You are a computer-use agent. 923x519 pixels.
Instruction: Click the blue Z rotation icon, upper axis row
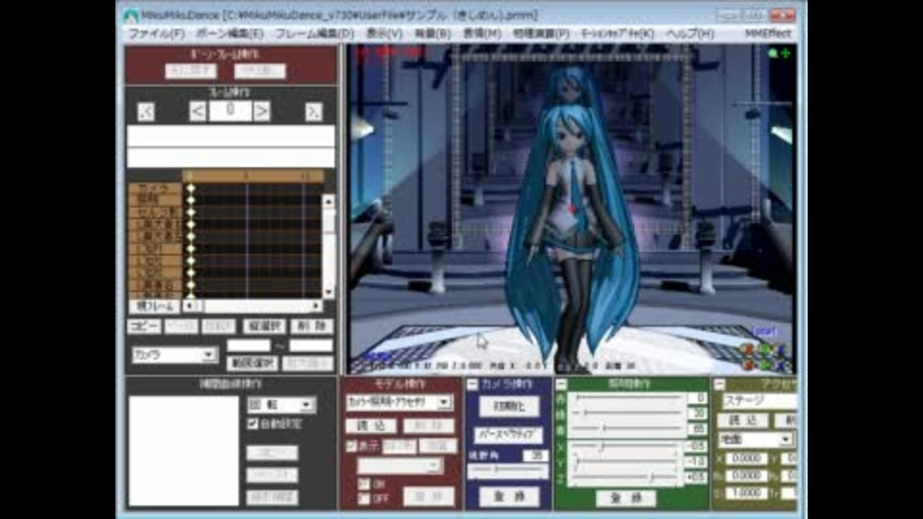(781, 349)
